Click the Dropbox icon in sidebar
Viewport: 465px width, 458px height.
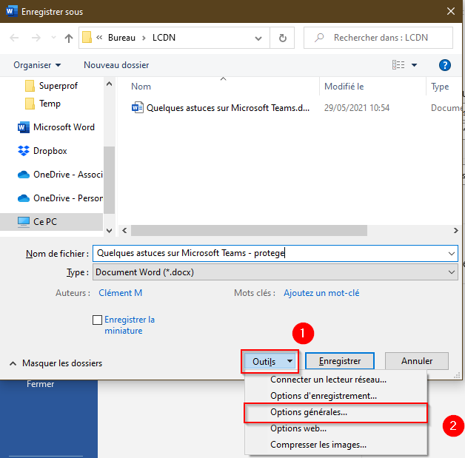point(23,151)
